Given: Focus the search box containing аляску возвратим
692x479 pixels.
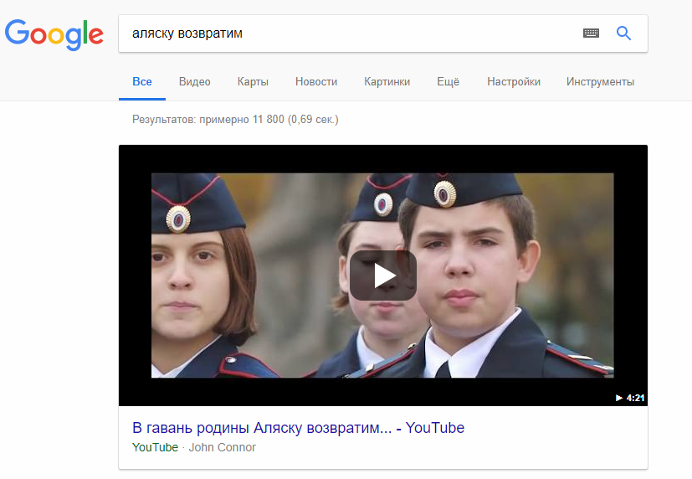Looking at the screenshot, I should pyautogui.click(x=349, y=33).
